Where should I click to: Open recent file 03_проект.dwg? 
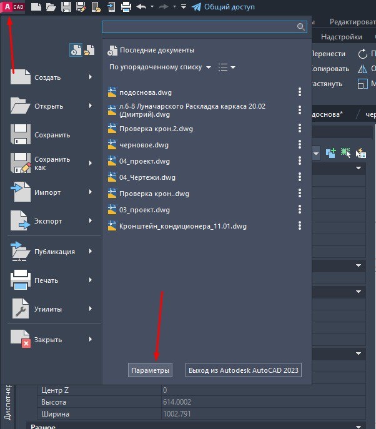(144, 210)
